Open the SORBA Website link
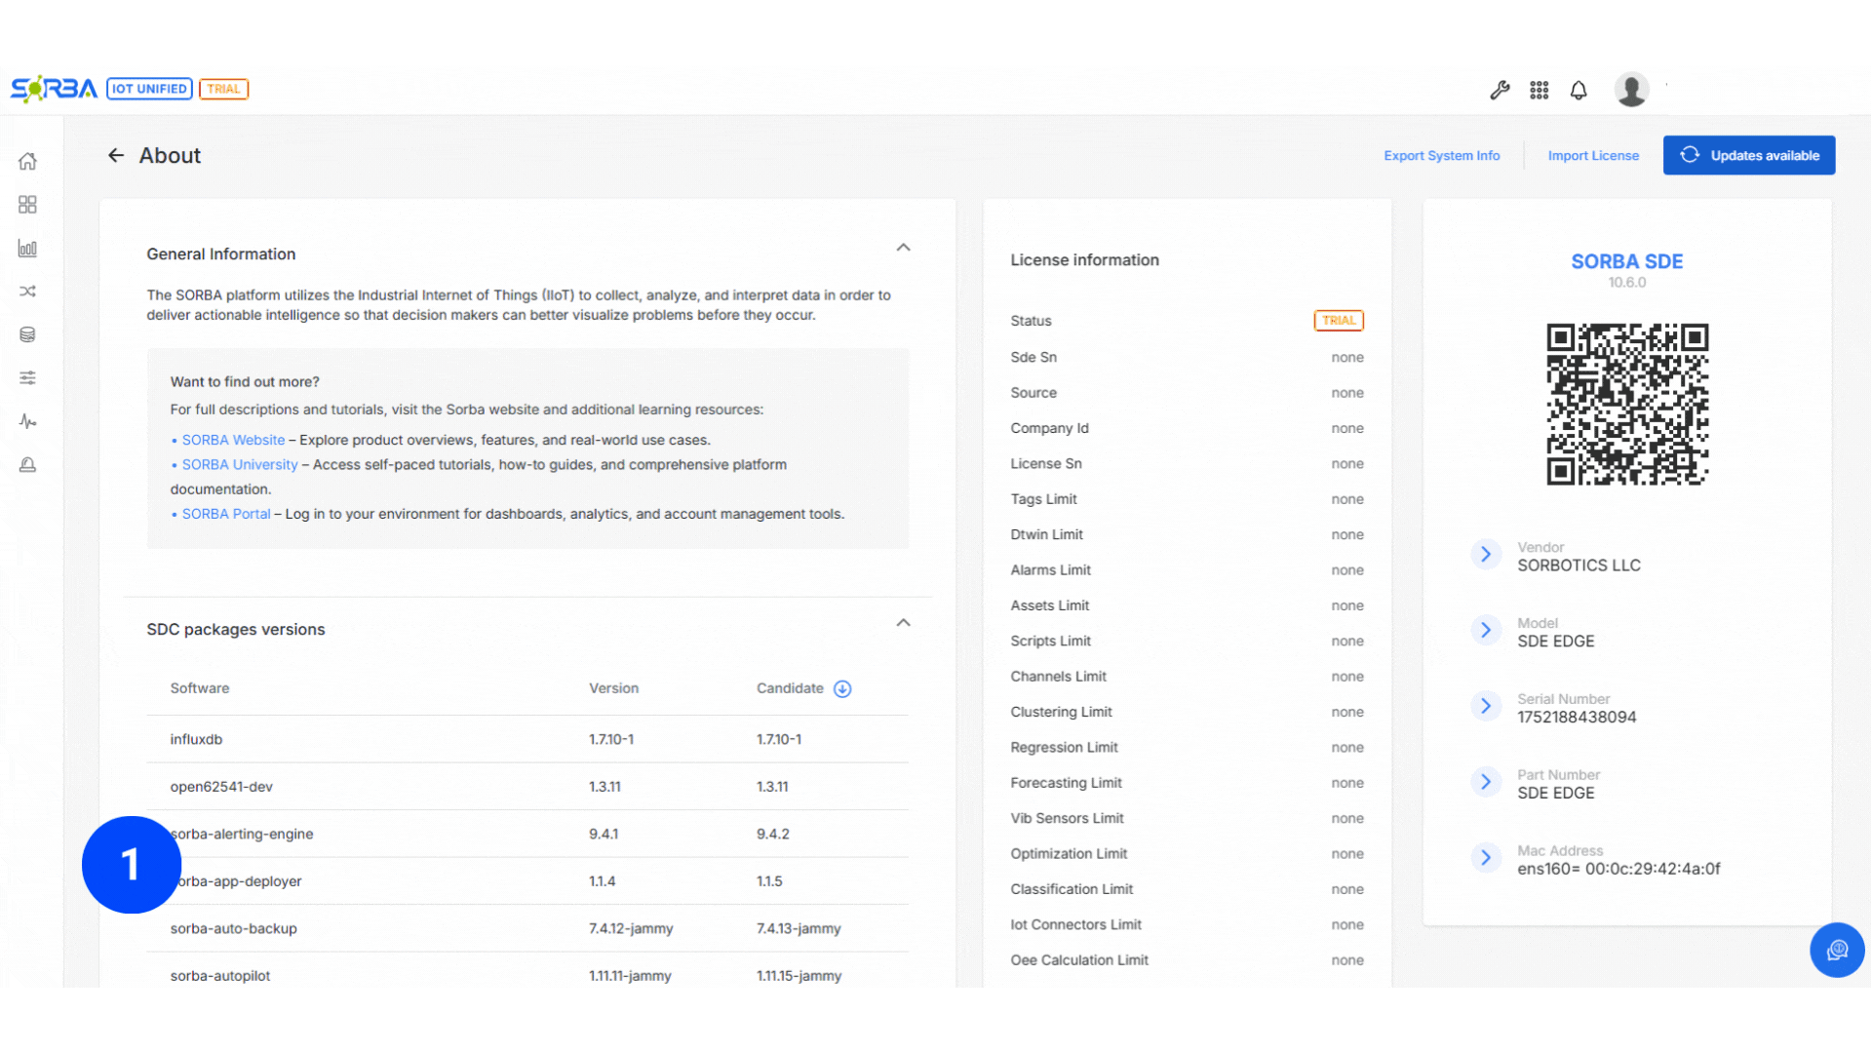Screen dimensions: 1872x1053 [233, 441]
